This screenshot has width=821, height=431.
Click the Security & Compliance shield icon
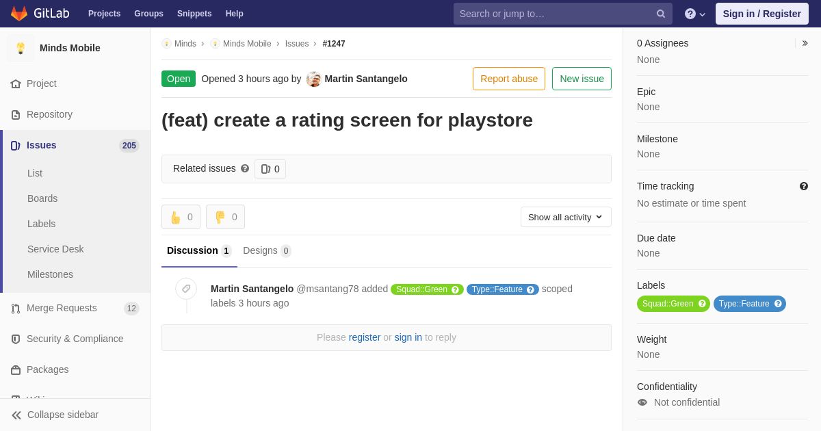point(16,339)
